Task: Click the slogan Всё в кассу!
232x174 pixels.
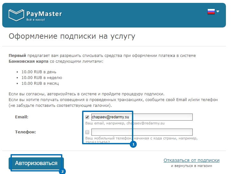Action: point(36,20)
